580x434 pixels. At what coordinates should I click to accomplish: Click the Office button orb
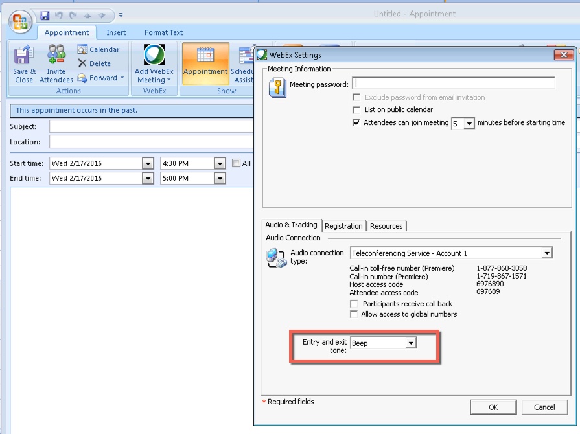[20, 22]
